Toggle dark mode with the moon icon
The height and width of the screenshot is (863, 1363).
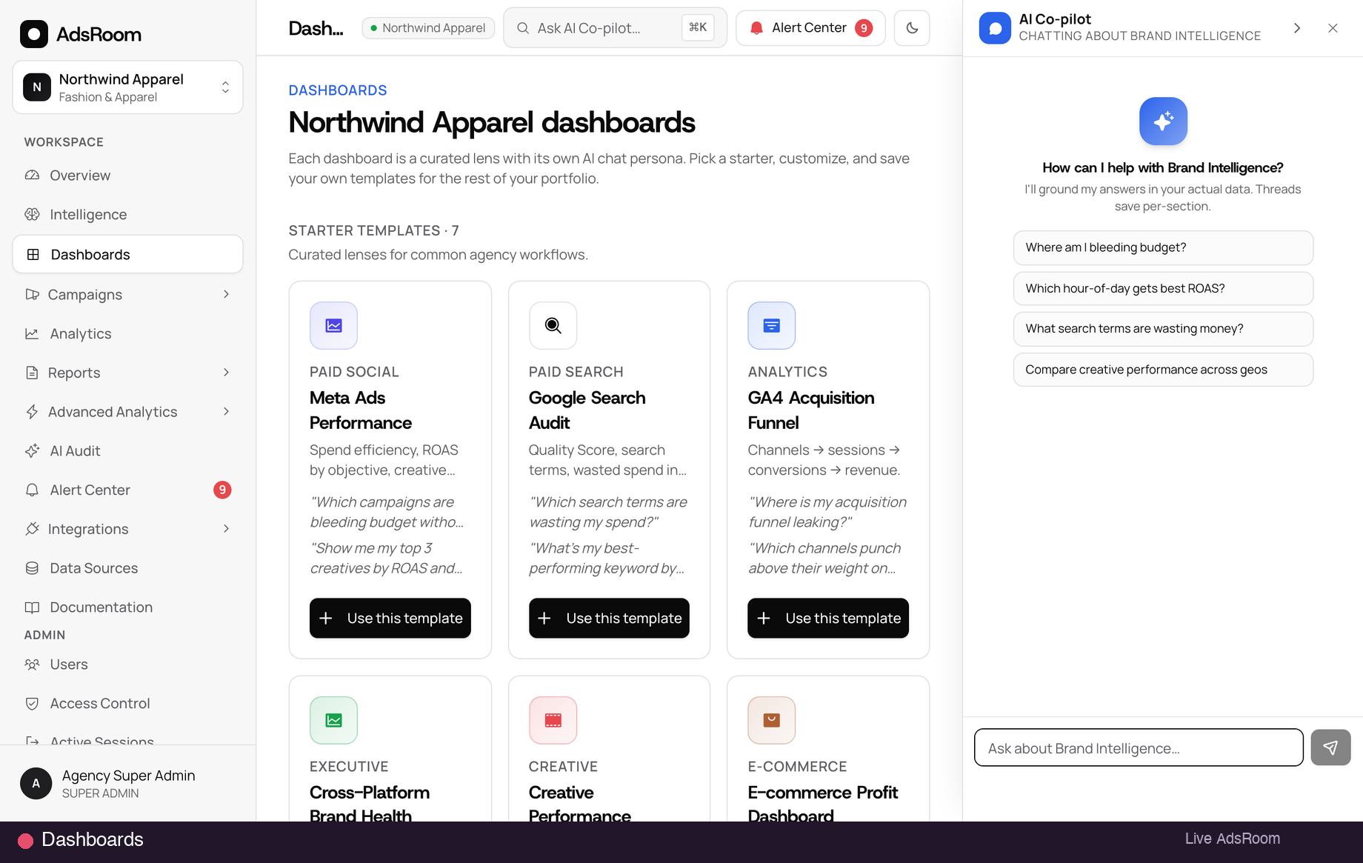click(x=912, y=28)
